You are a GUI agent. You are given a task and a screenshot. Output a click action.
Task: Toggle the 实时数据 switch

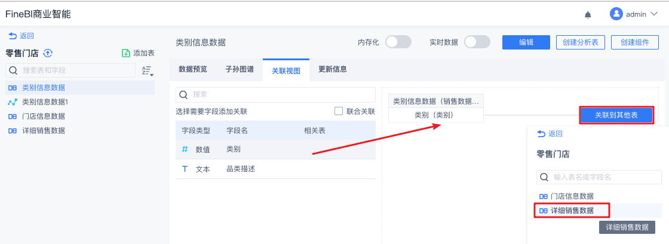point(477,42)
